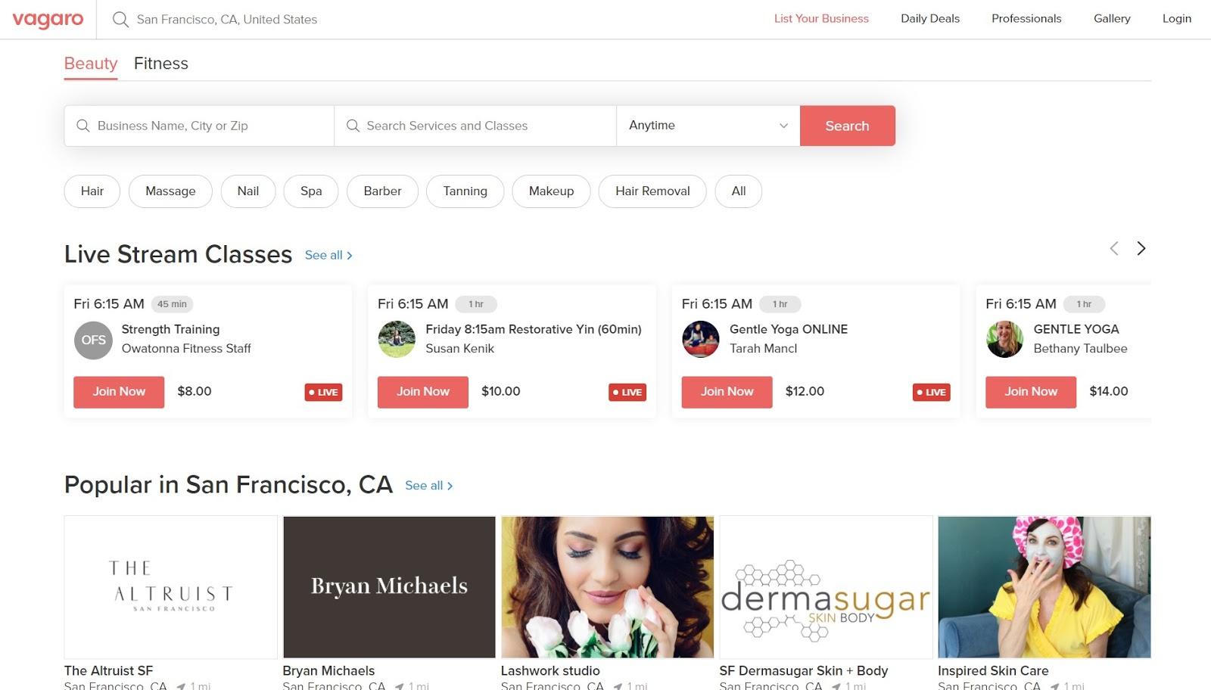Image resolution: width=1211 pixels, height=690 pixels.
Task: Open Tarah Mancl's profile picture
Action: point(701,340)
